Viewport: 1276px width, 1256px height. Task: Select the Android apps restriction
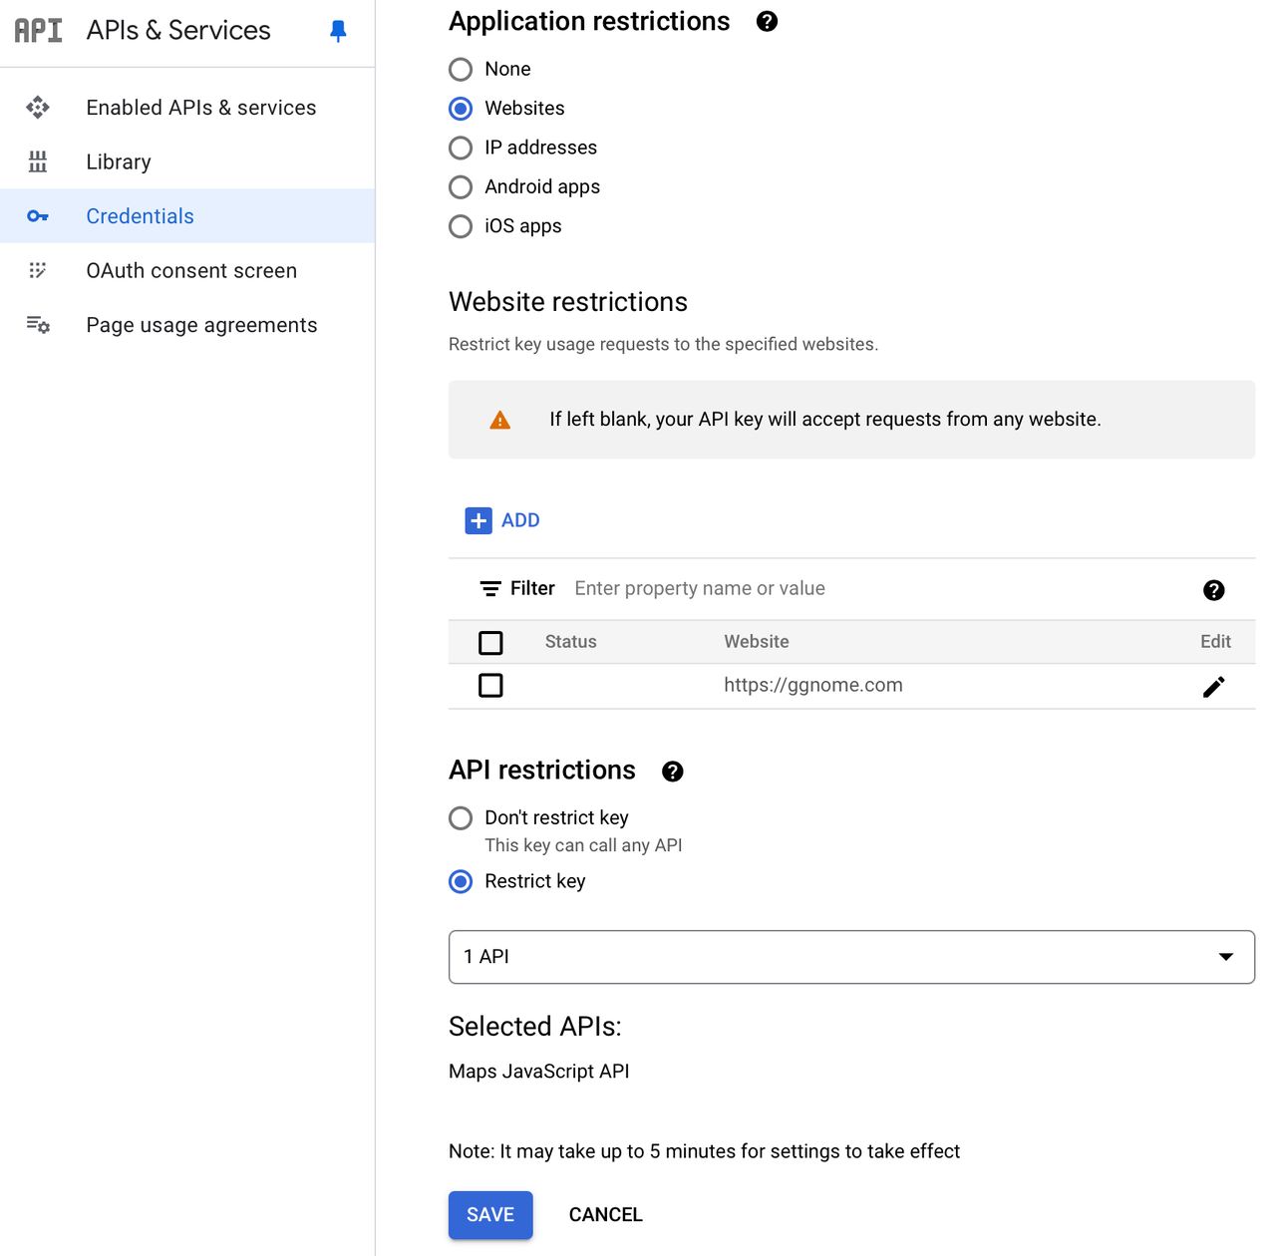[x=460, y=186]
